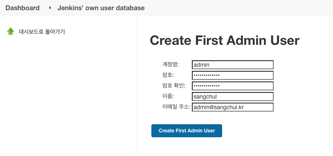Focus the 이메일 주소 email field
The image size is (333, 156).
[232, 107]
